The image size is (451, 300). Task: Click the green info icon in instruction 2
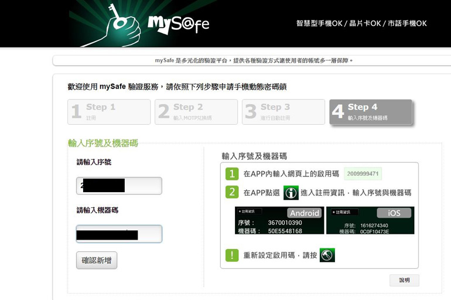(x=291, y=192)
